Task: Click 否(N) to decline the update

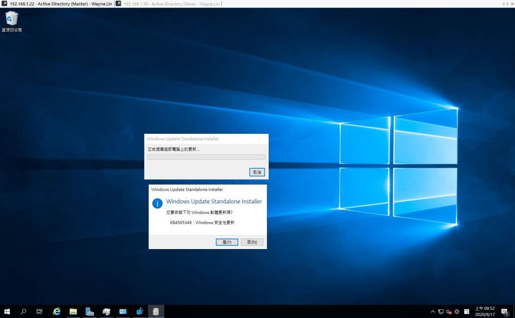Action: 252,242
